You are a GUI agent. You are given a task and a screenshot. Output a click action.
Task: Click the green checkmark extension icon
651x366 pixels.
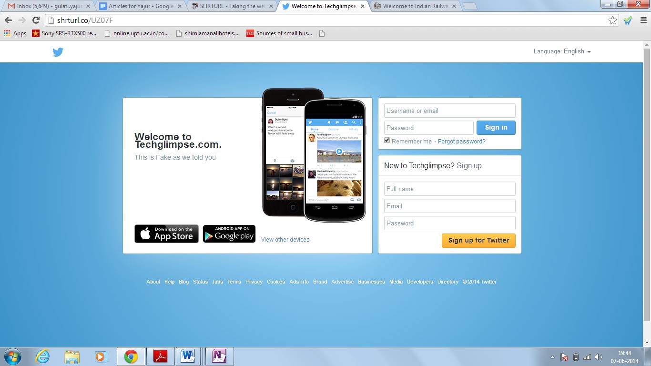(628, 20)
